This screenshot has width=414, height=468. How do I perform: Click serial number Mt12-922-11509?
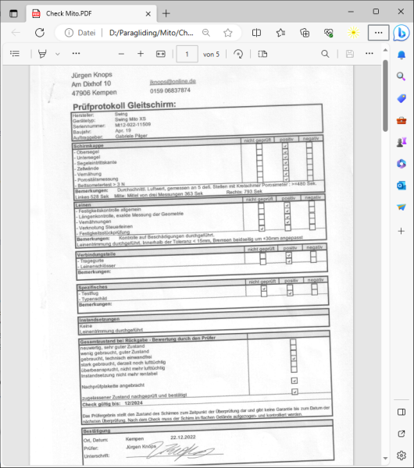(133, 125)
